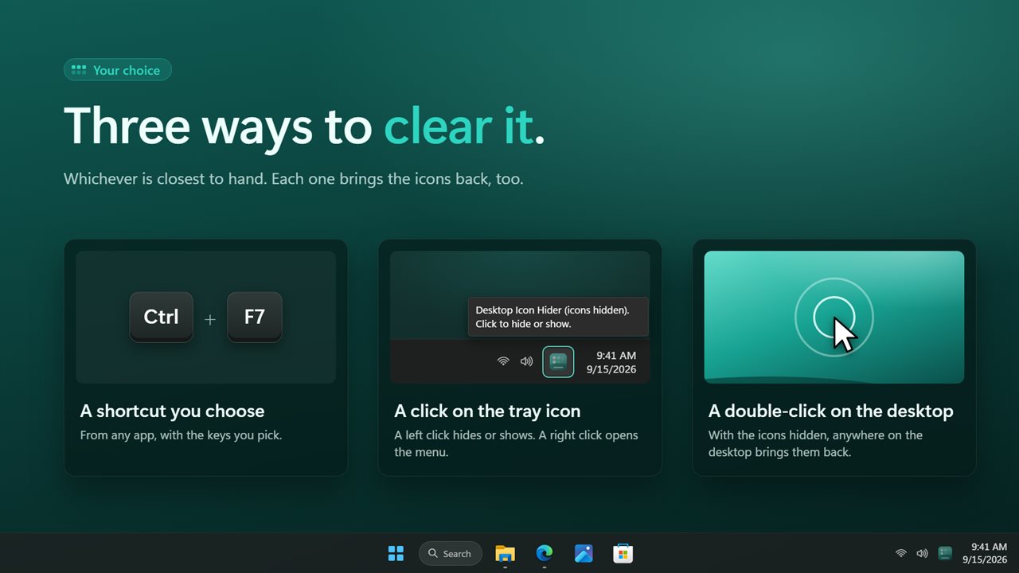1019x573 pixels.
Task: Click the "With the icons hidden" description text
Action: tap(815, 443)
